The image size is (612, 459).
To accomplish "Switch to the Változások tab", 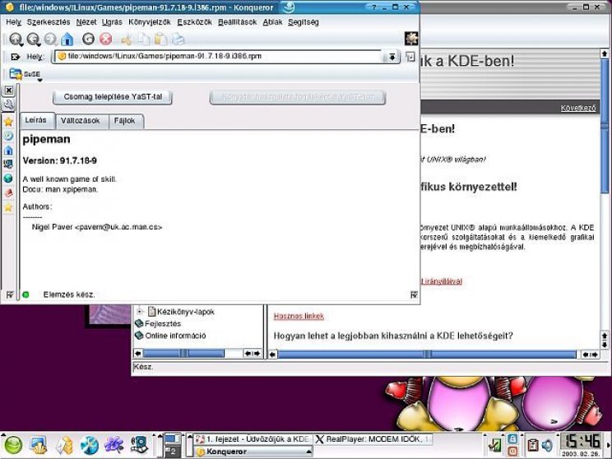I will (81, 121).
